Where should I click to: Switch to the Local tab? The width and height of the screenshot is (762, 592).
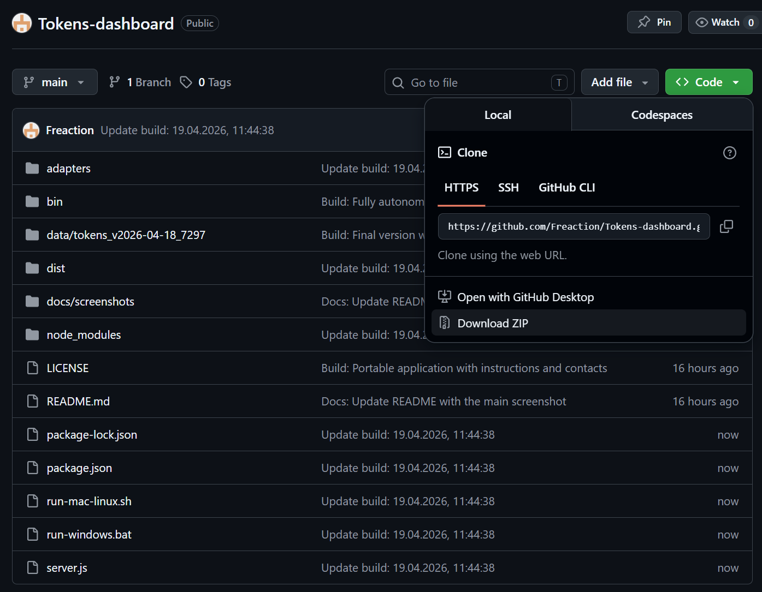pos(498,115)
